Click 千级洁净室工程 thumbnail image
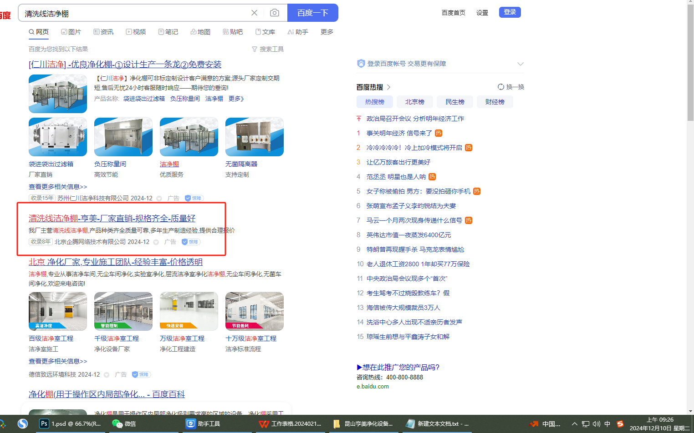694x433 pixels. pyautogui.click(x=123, y=311)
